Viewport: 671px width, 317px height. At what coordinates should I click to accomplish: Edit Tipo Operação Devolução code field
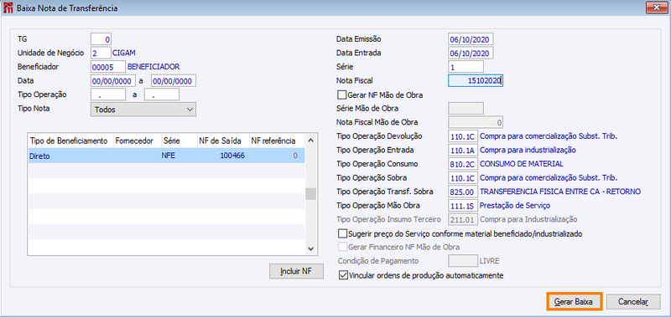point(463,136)
